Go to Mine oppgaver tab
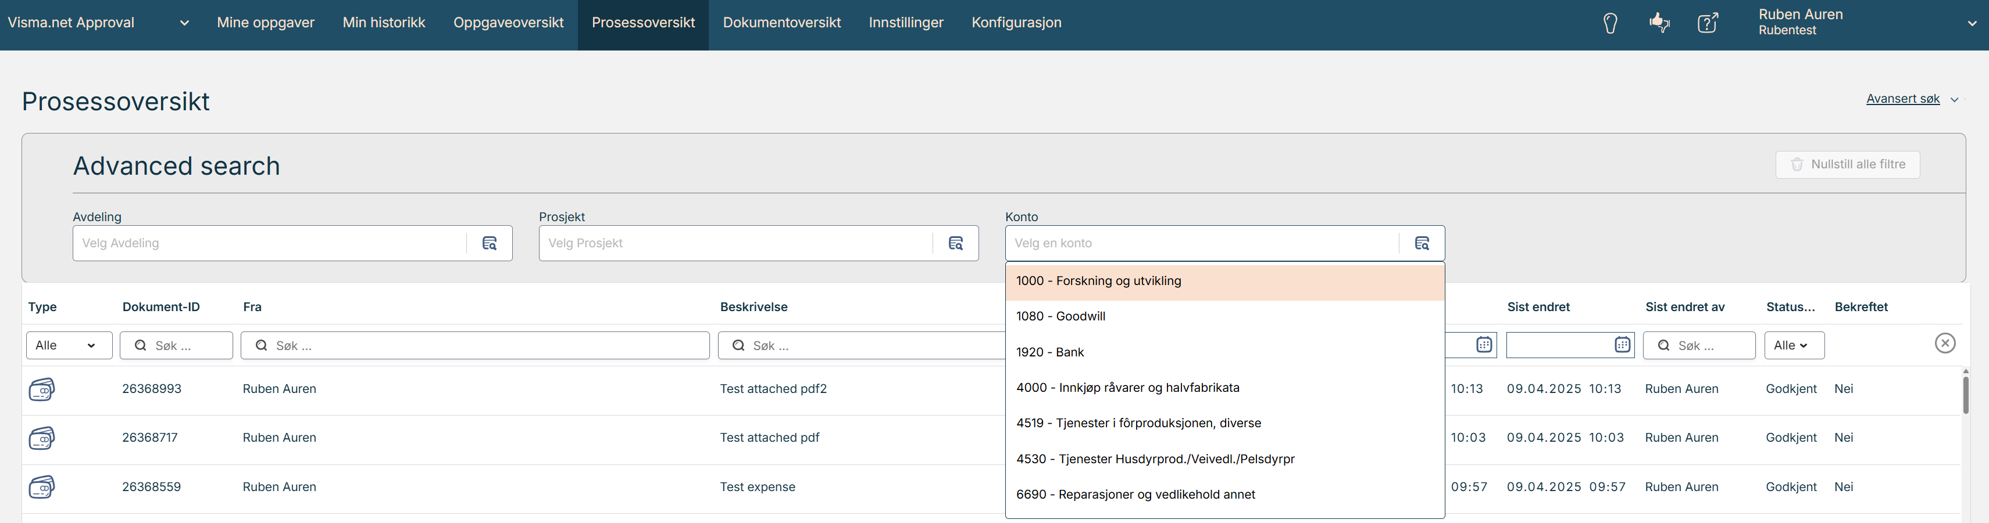Screen dimensions: 1989x523 [x=266, y=23]
